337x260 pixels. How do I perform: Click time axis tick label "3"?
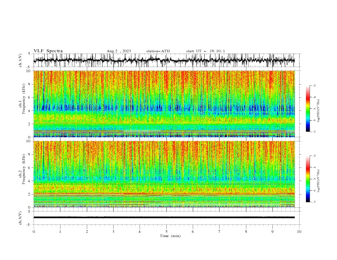(113, 232)
